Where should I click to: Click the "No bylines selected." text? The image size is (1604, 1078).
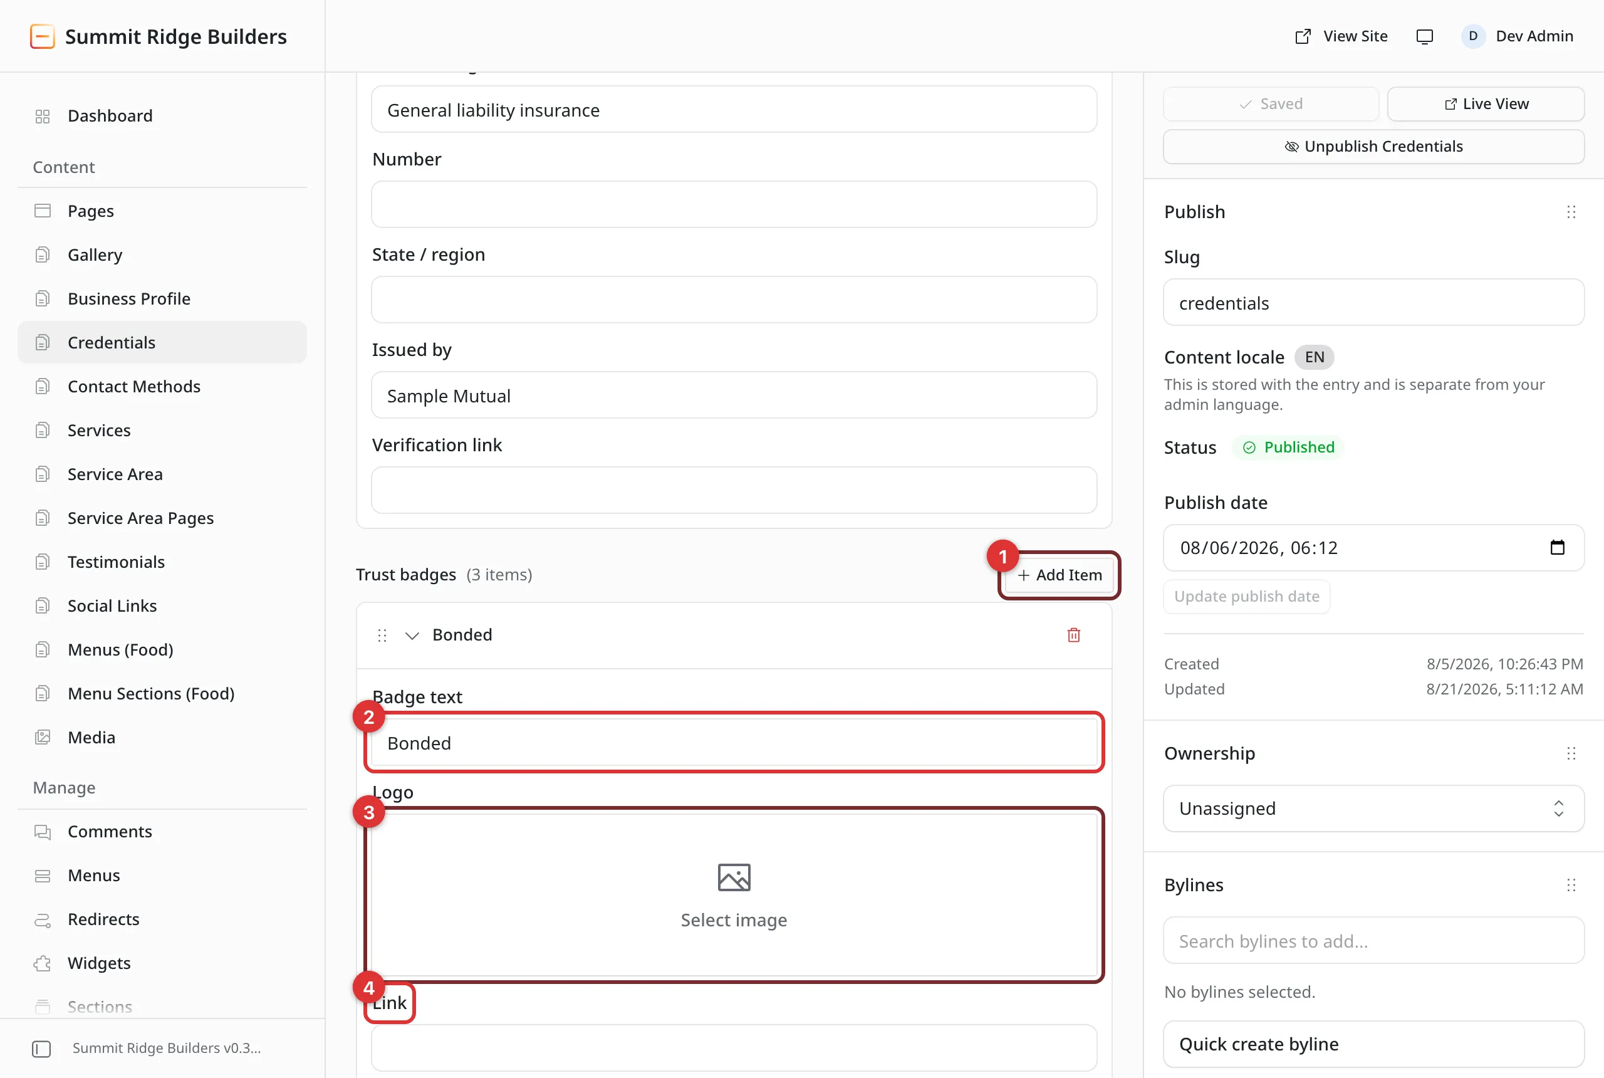pos(1239,992)
